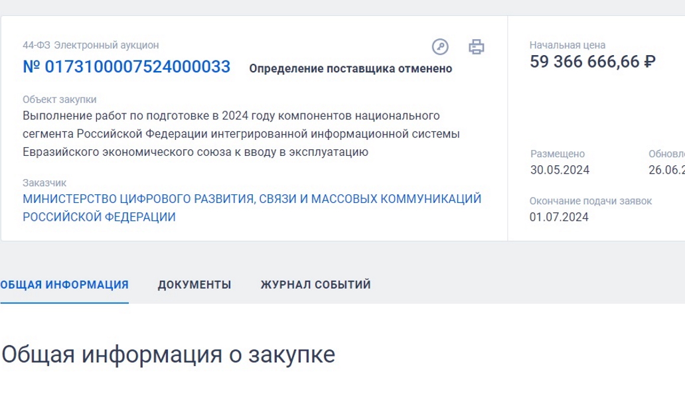Click the 'Общая информация о закупке' heading
Image resolution: width=685 pixels, height=398 pixels.
168,354
